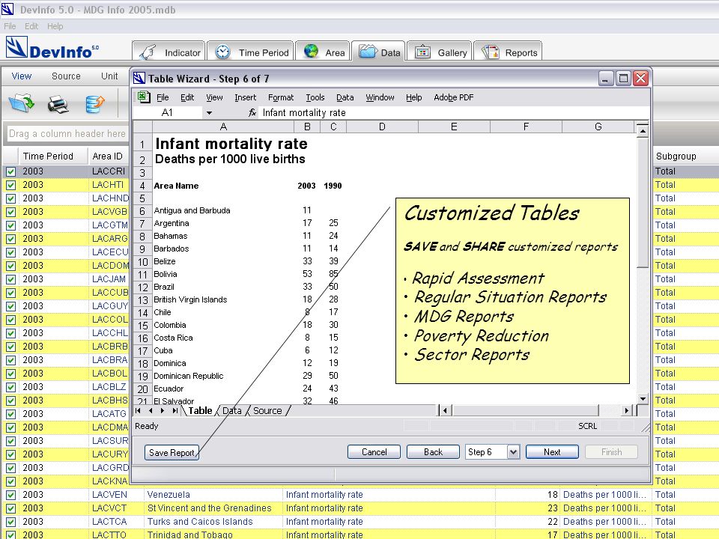Click the Excel icon in wizard menu bar
The image size is (719, 539).
click(144, 97)
